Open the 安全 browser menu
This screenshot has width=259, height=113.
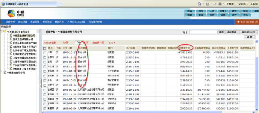click(243, 4)
